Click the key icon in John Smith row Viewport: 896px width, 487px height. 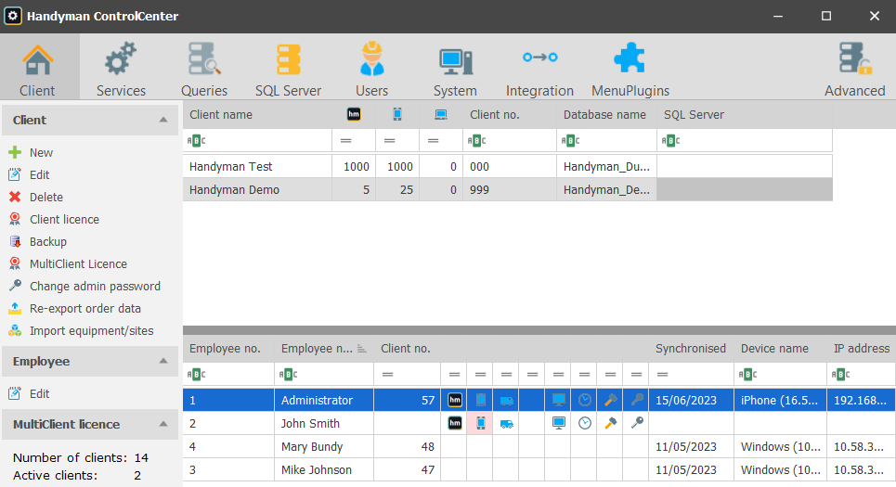click(637, 423)
